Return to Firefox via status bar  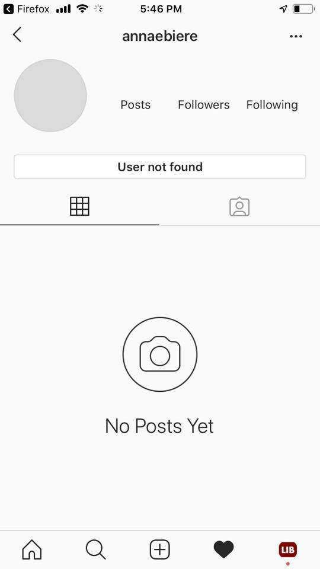[27, 9]
